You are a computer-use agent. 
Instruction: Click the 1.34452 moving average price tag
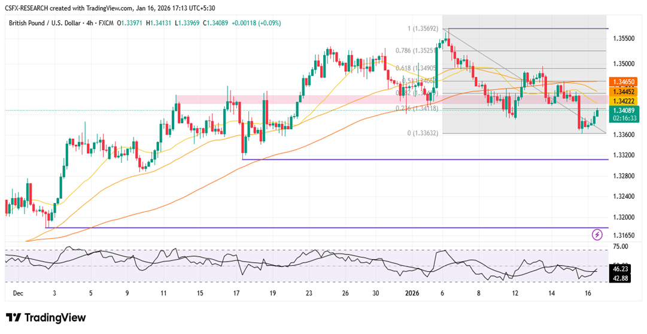pos(624,91)
